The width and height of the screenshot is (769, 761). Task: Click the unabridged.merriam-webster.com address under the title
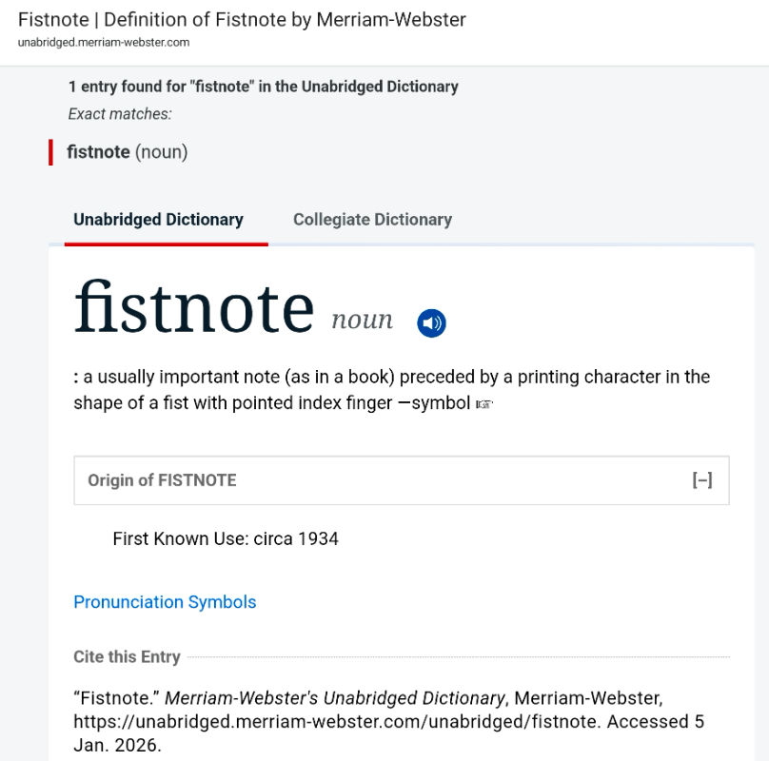click(104, 43)
